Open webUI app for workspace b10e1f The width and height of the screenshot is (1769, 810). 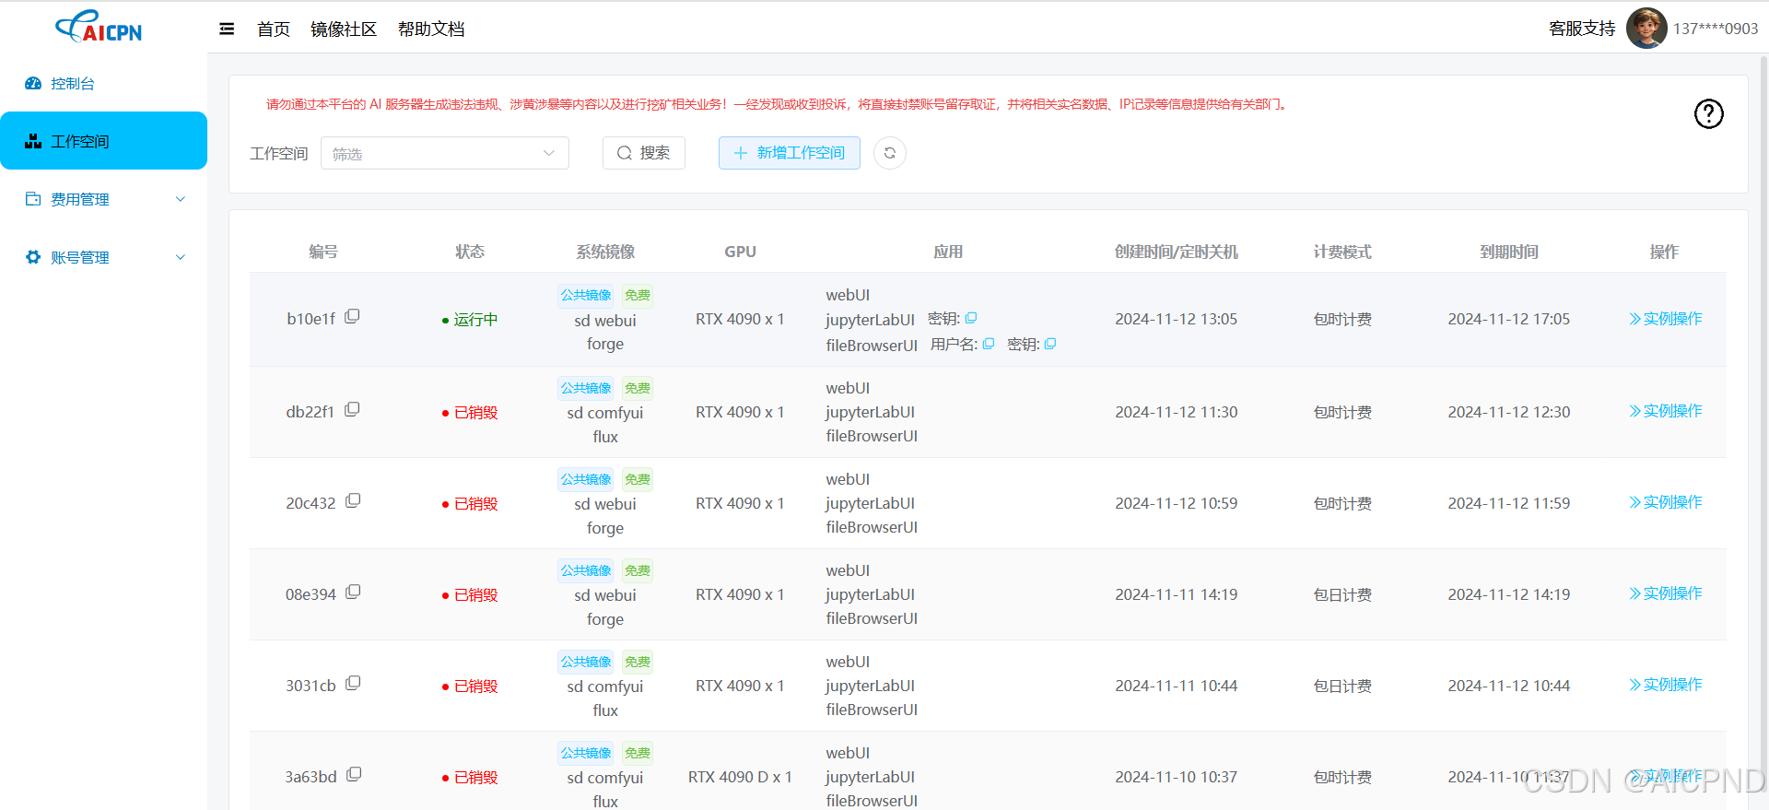point(848,295)
